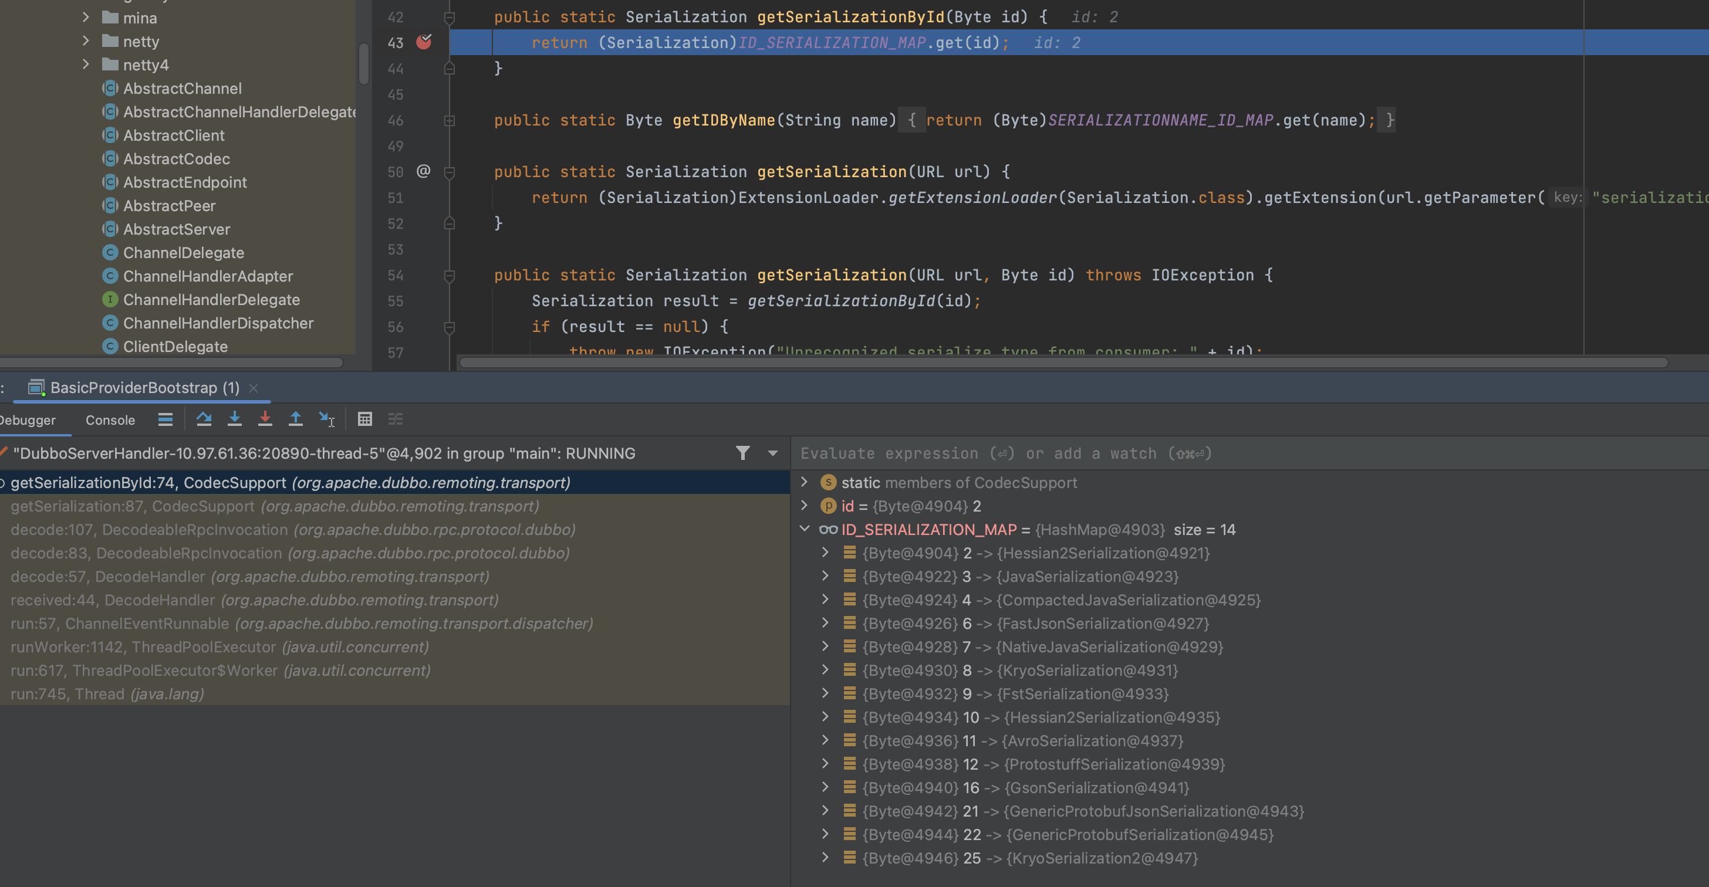This screenshot has width=1709, height=887.
Task: Select stack frame runWorker:1142, ThreadPoolExecutor
Action: coord(395,647)
